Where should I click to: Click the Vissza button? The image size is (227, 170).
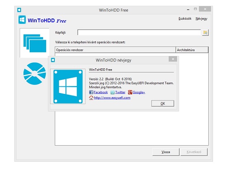point(166,152)
